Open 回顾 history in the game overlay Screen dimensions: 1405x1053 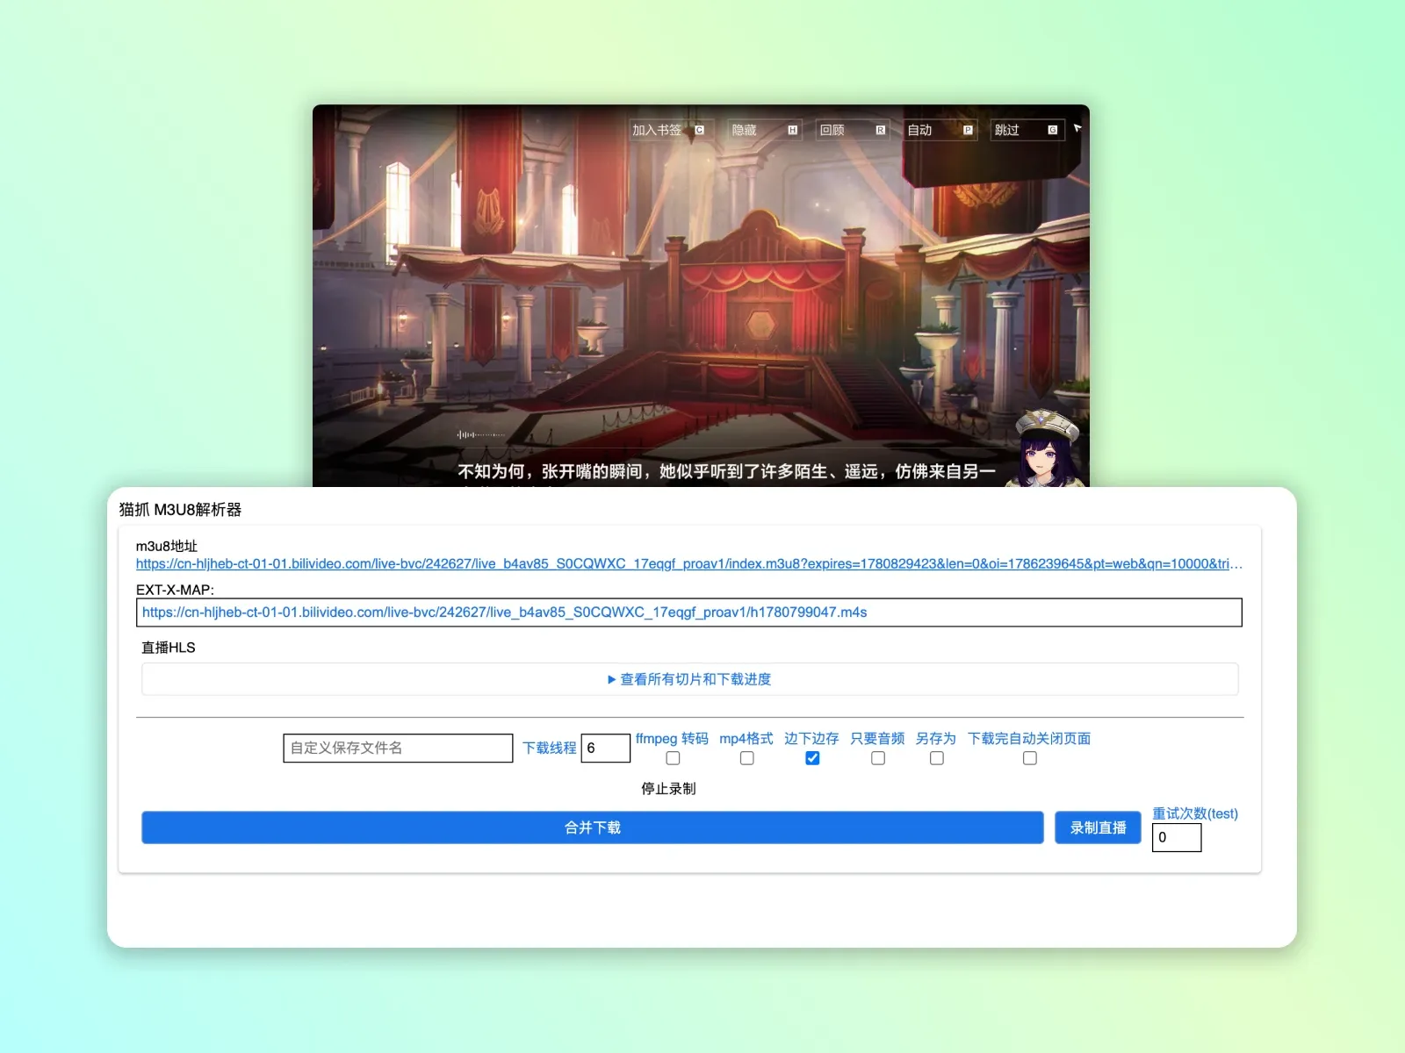pos(853,130)
